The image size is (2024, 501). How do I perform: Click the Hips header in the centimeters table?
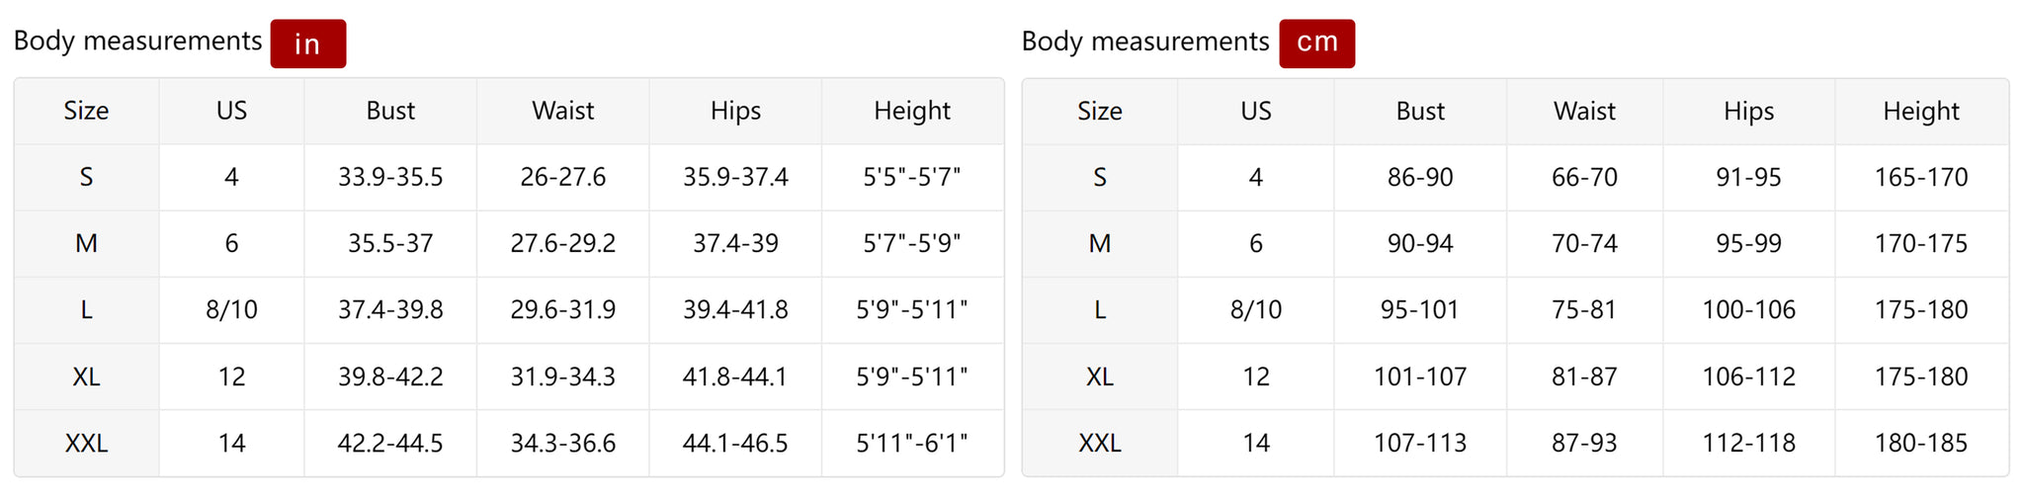[x=1748, y=111]
